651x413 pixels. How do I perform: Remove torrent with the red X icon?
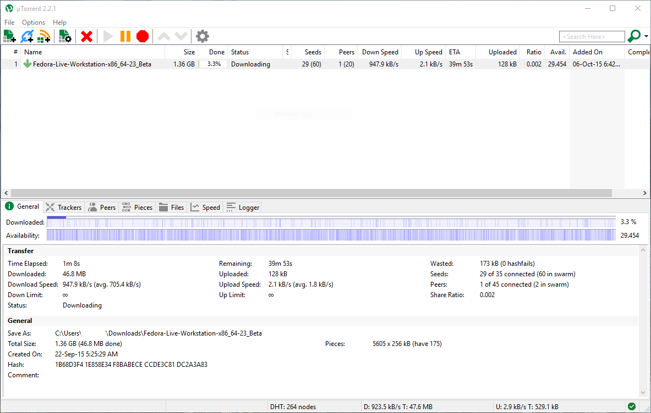pos(86,36)
